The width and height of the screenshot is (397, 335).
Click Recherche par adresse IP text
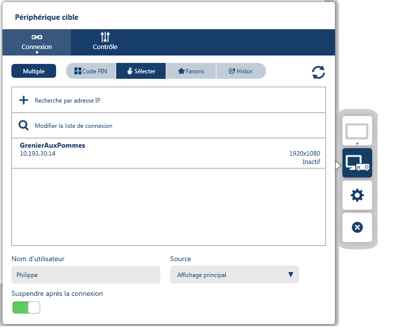(67, 101)
